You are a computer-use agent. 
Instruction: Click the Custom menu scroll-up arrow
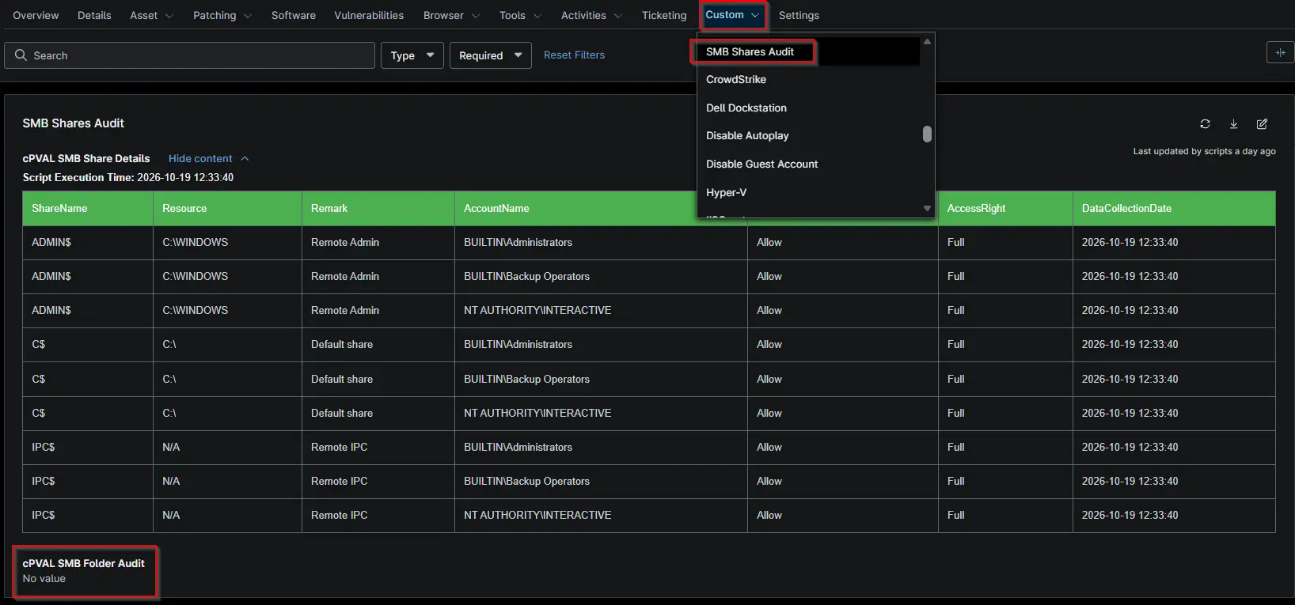(927, 42)
